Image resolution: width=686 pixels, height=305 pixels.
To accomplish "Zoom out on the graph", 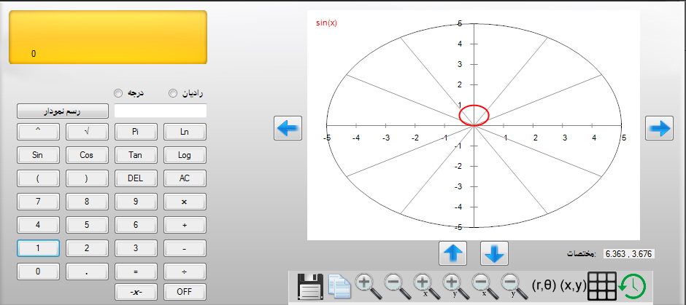I will pyautogui.click(x=397, y=286).
